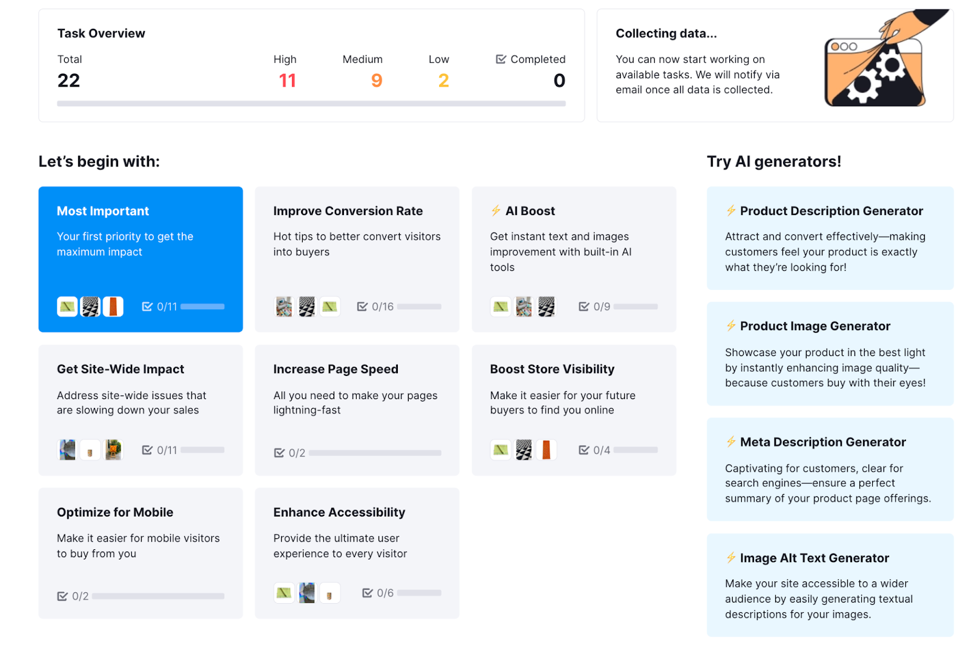This screenshot has height=657, width=969.
Task: Click the Product Description Generator lightning icon
Action: pos(731,211)
